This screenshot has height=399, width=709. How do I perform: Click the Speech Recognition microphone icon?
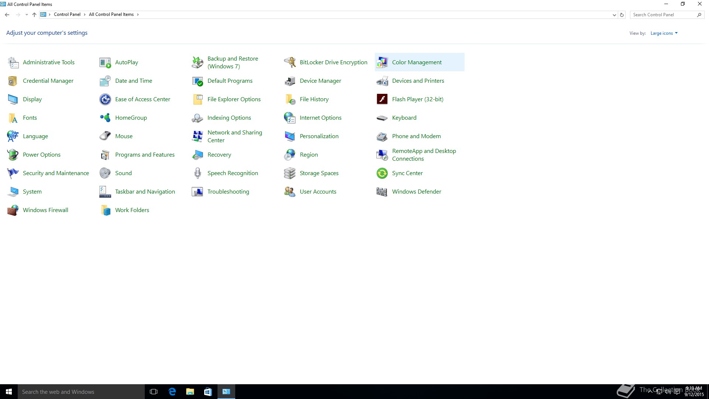tap(198, 173)
